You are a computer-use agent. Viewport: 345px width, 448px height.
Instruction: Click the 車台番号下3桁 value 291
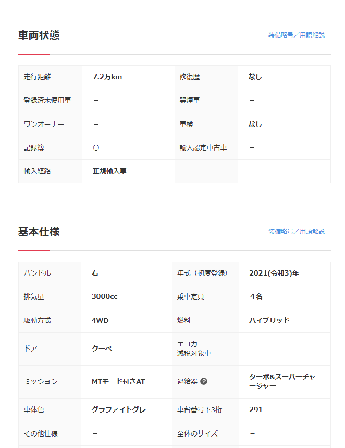click(256, 410)
